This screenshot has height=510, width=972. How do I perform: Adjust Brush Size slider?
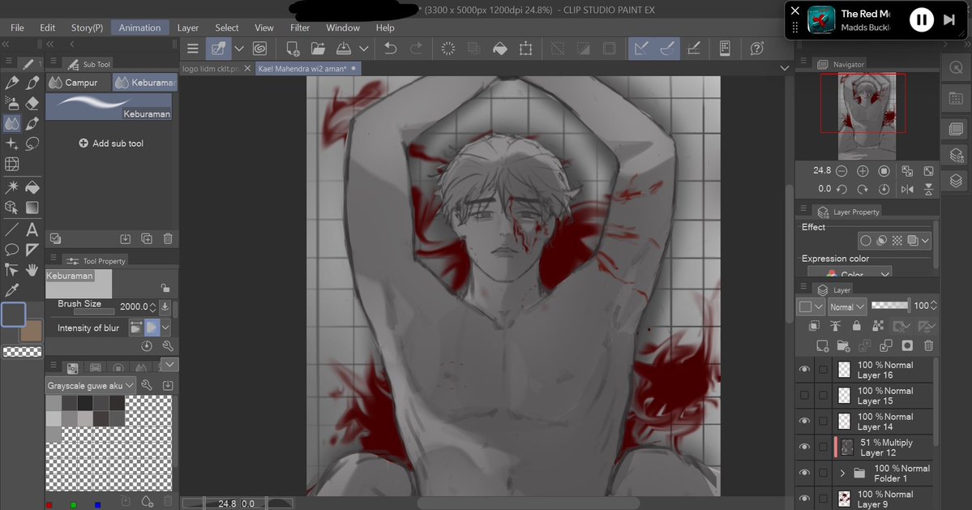pyautogui.click(x=94, y=311)
